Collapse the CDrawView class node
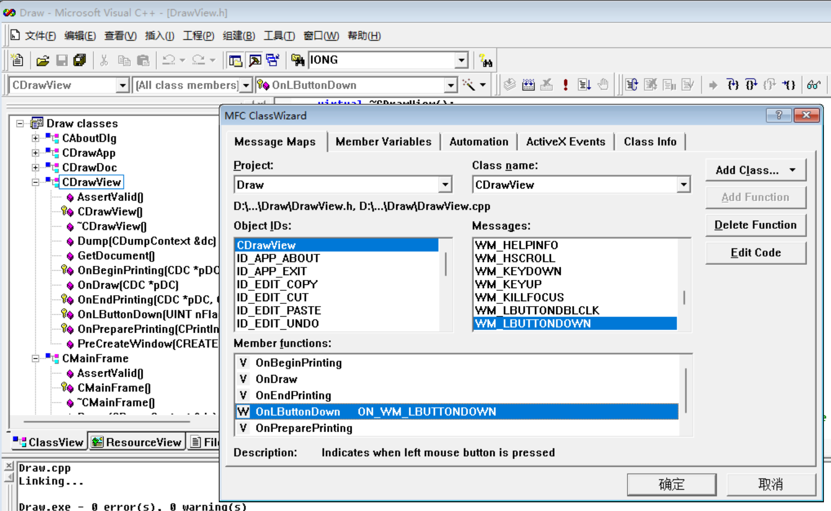 pos(35,182)
